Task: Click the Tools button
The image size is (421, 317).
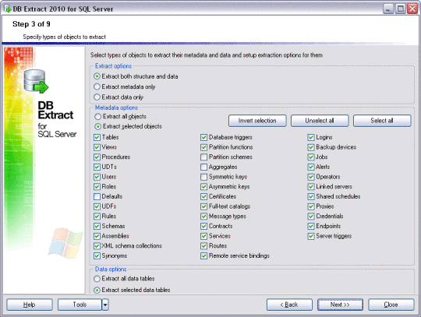Action: pos(80,305)
